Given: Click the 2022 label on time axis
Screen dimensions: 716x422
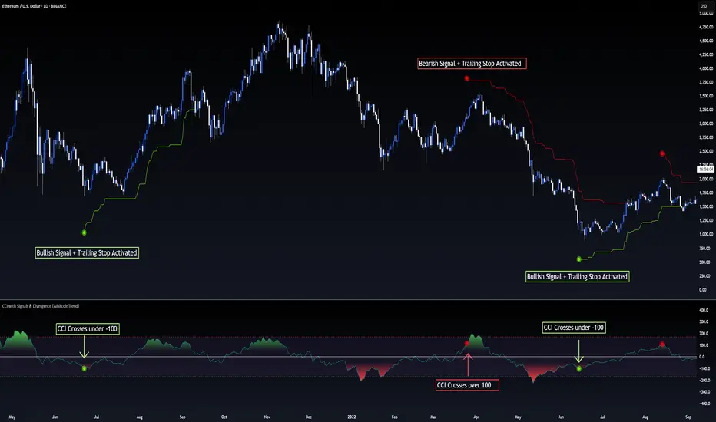Looking at the screenshot, I should [x=352, y=417].
